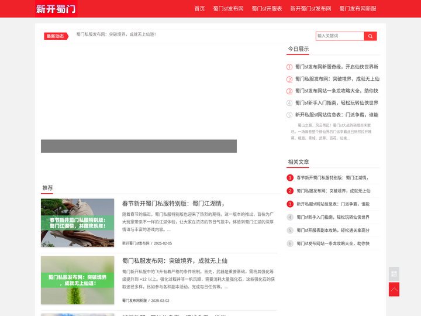Viewport: 421px width, 316px height.
Task: Click the date 2025-02-05
Action: pyautogui.click(x=163, y=243)
